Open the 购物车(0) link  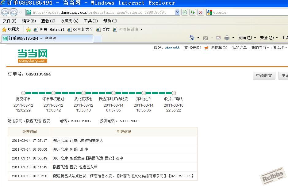(219, 48)
